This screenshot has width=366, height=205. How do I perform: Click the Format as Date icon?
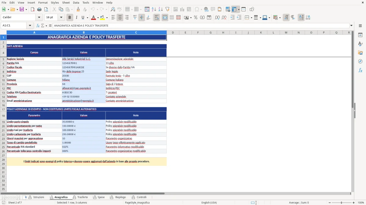point(209,18)
